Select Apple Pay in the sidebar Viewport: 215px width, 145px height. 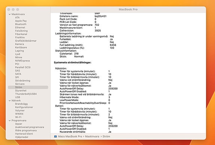pyautogui.click(x=21, y=21)
